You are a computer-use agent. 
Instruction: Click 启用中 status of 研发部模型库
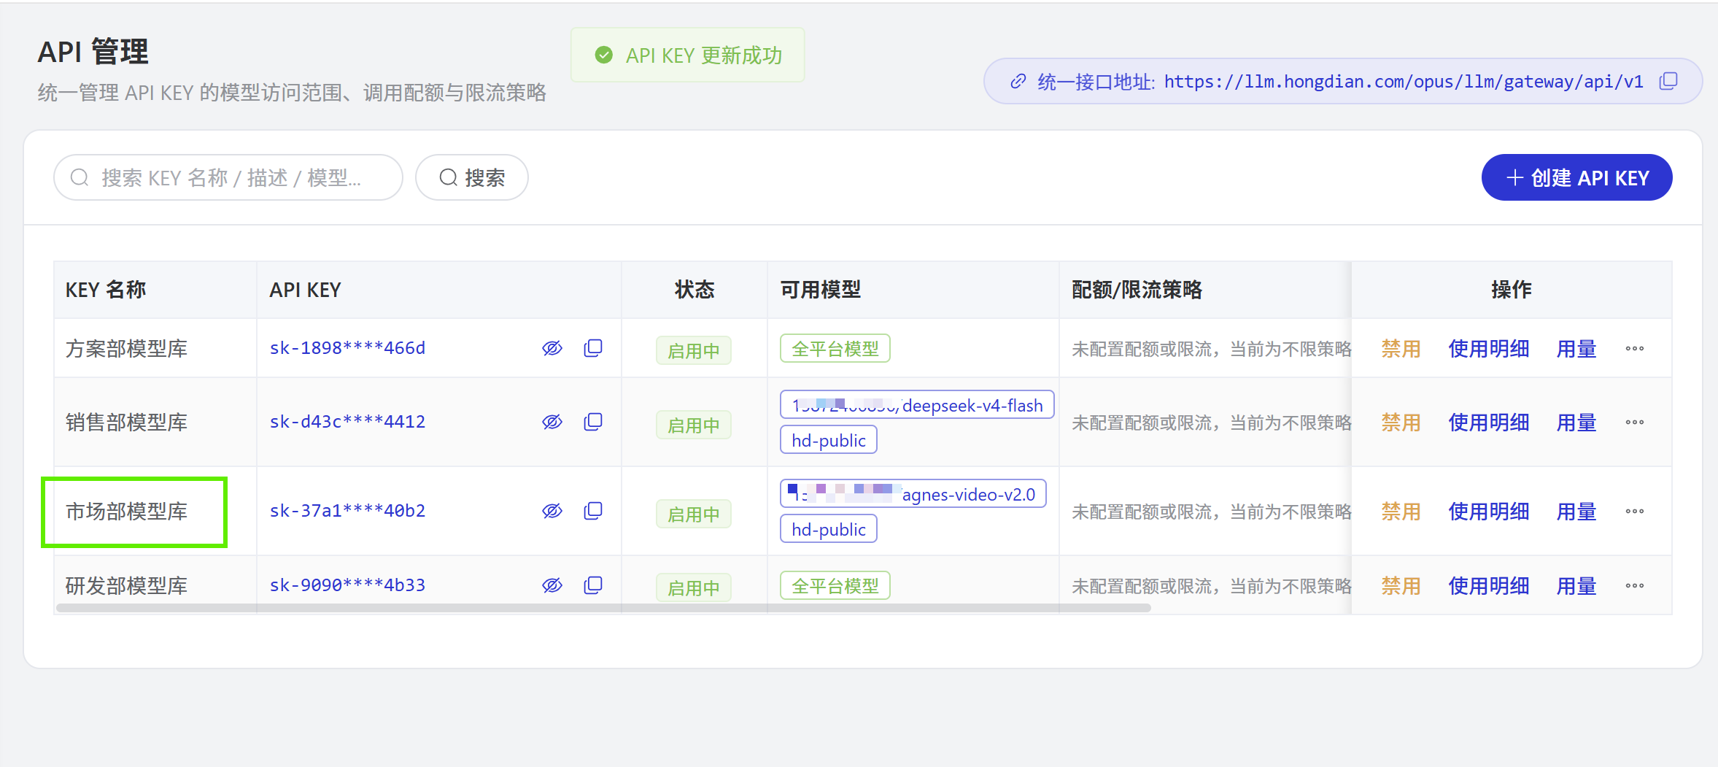pos(694,587)
